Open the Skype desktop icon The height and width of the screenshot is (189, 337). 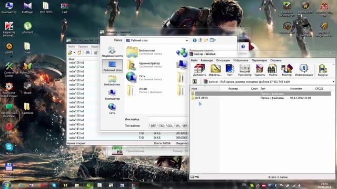9,149
